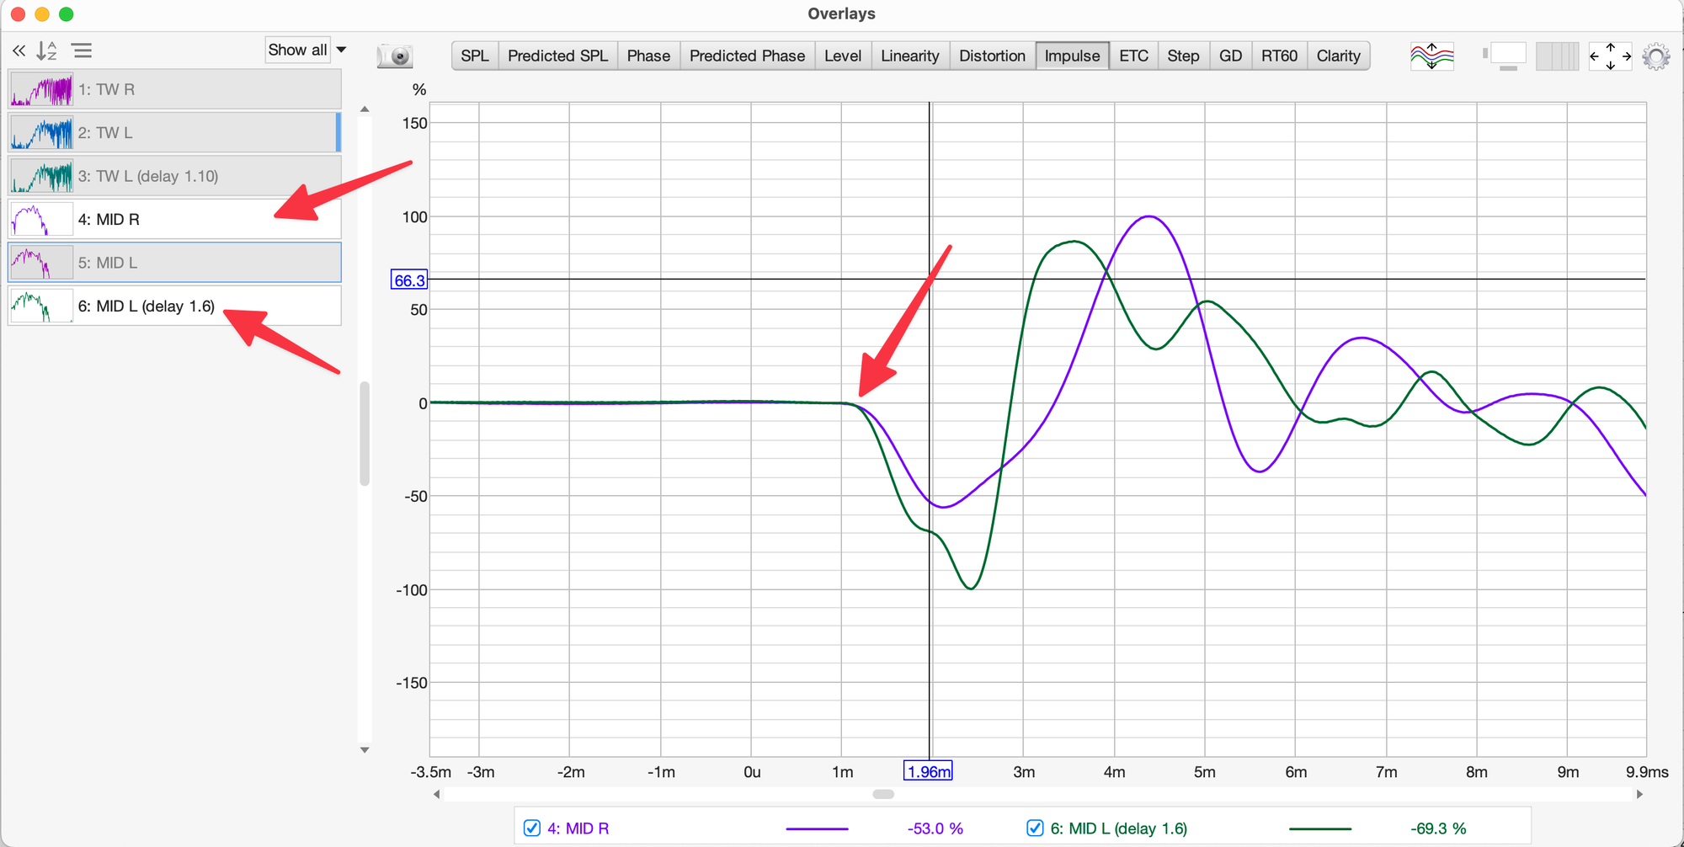Uncheck the 4: MID R legend checkbox

pyautogui.click(x=532, y=828)
